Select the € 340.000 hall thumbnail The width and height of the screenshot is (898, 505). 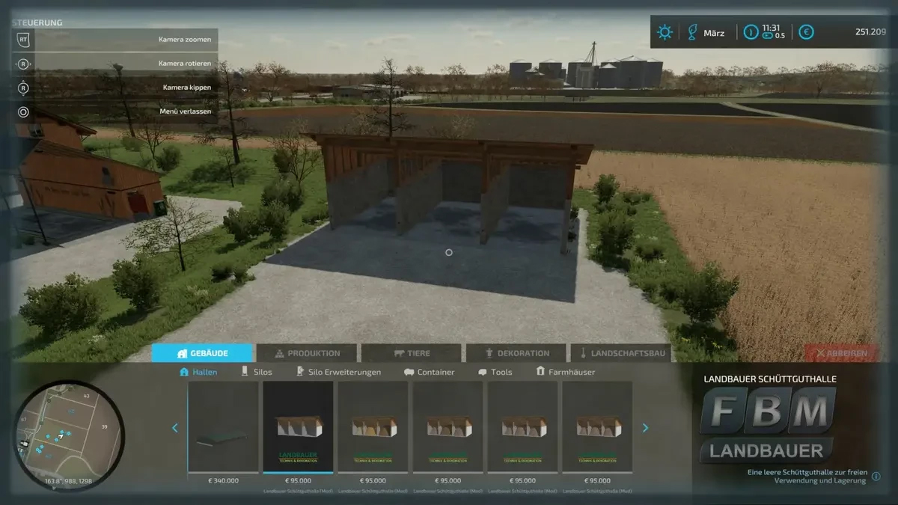click(223, 427)
